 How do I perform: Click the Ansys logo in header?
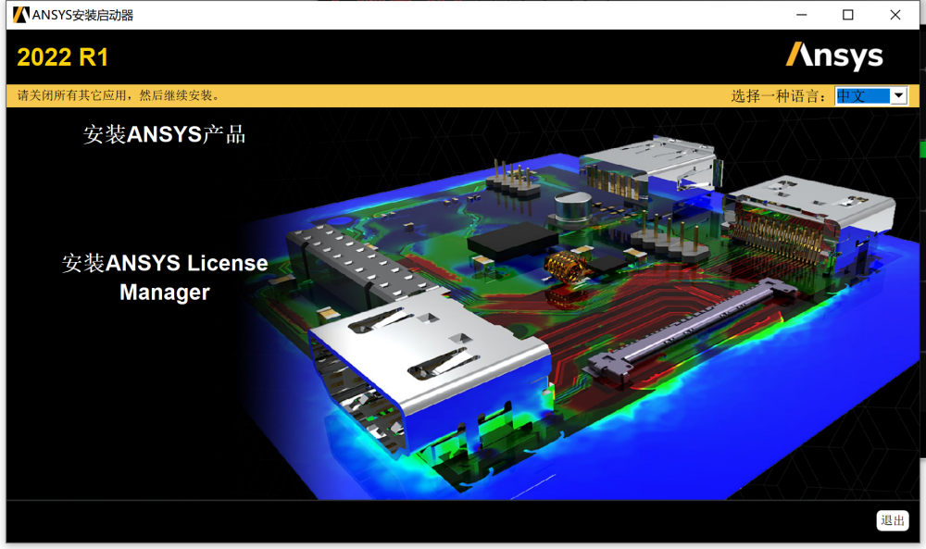coord(834,56)
